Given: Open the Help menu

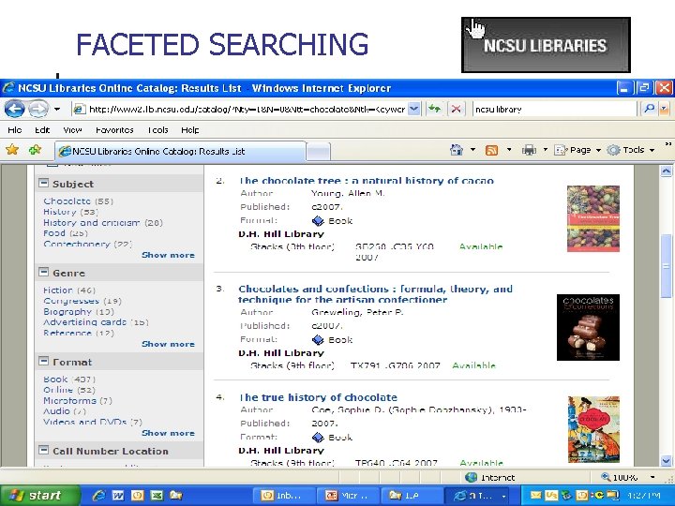Looking at the screenshot, I should point(189,130).
